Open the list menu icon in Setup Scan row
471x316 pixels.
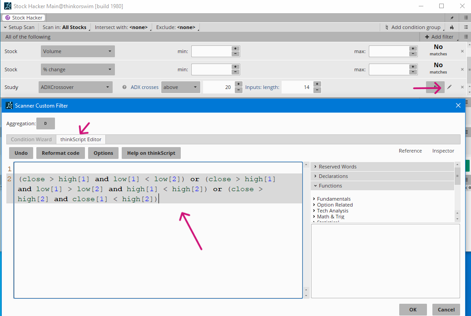click(x=466, y=27)
